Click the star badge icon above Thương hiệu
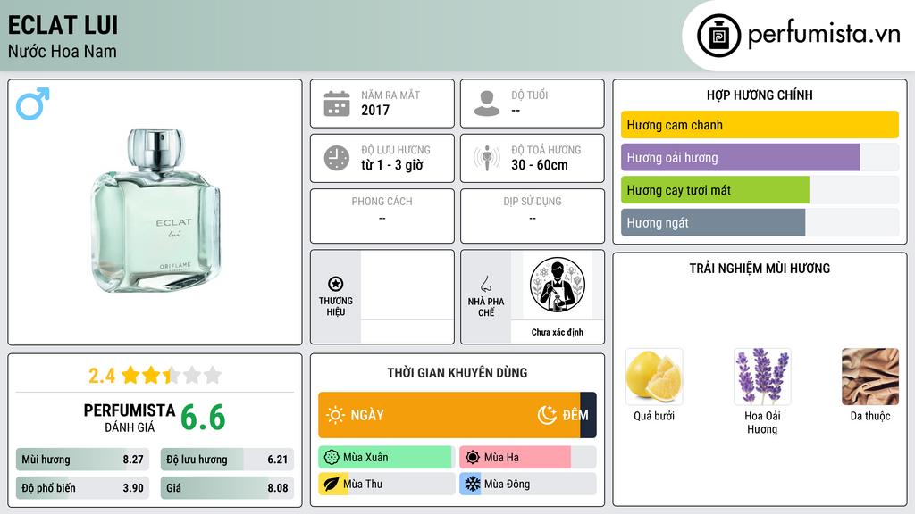Screen dimensions: 915x514 click(x=336, y=284)
